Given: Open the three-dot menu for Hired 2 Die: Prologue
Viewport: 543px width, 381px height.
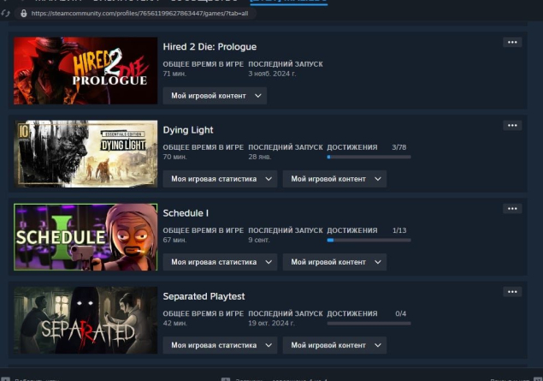Looking at the screenshot, I should 512,42.
